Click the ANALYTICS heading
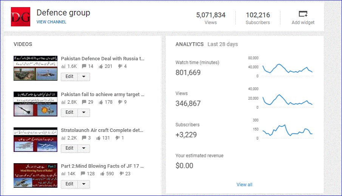This screenshot has width=342, height=196. [190, 44]
